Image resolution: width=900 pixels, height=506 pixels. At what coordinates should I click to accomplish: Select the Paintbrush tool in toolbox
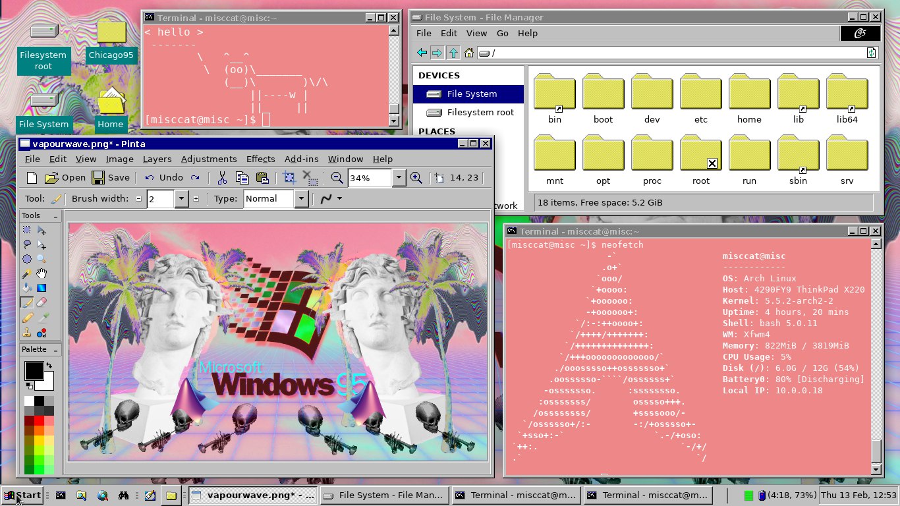(27, 302)
